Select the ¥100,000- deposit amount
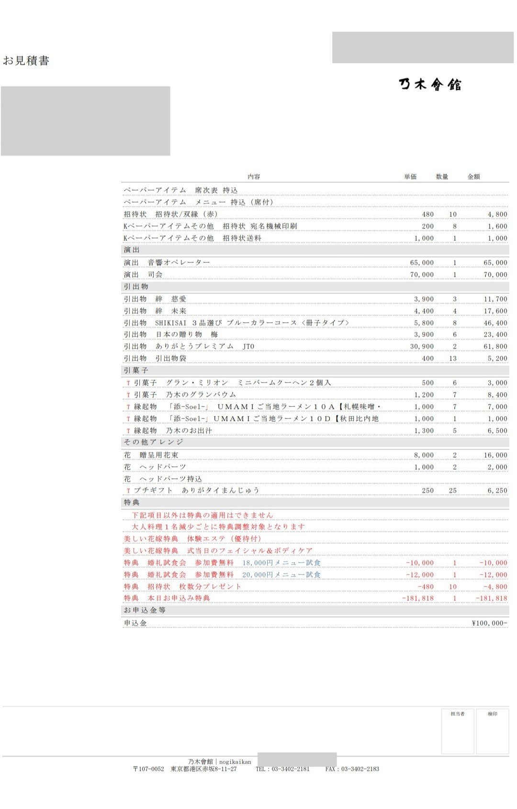 pyautogui.click(x=489, y=623)
